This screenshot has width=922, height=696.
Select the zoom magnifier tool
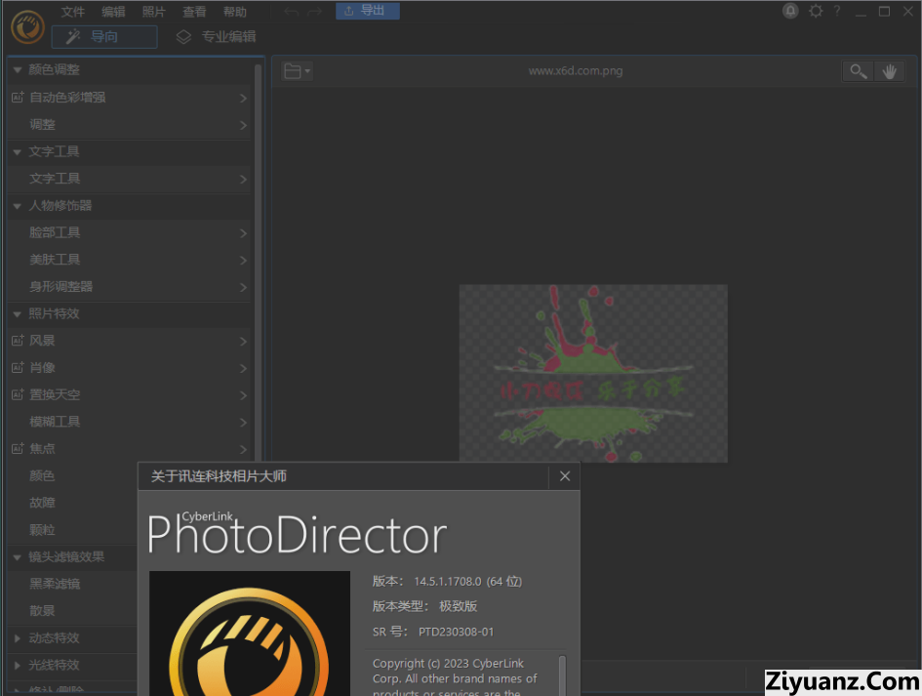(858, 71)
